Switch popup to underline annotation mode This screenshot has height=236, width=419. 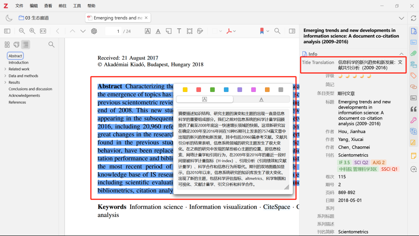261,99
